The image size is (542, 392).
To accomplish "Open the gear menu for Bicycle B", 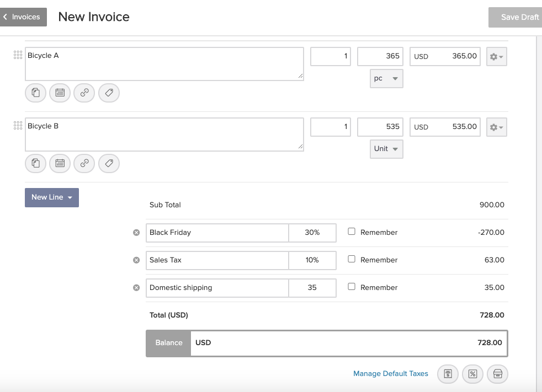I will pyautogui.click(x=497, y=127).
